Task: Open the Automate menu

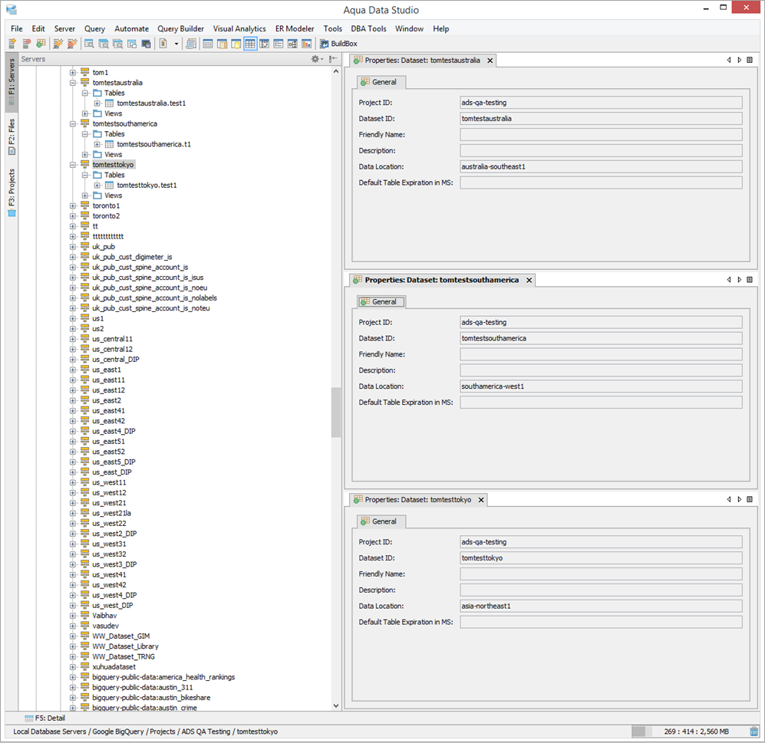Action: (132, 29)
